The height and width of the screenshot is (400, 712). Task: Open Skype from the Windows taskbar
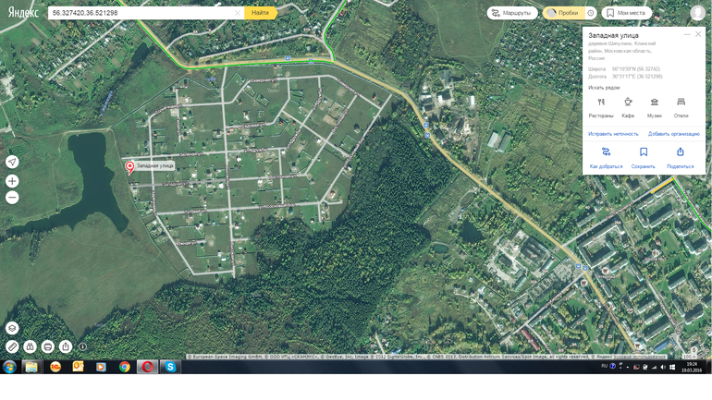[x=170, y=367]
